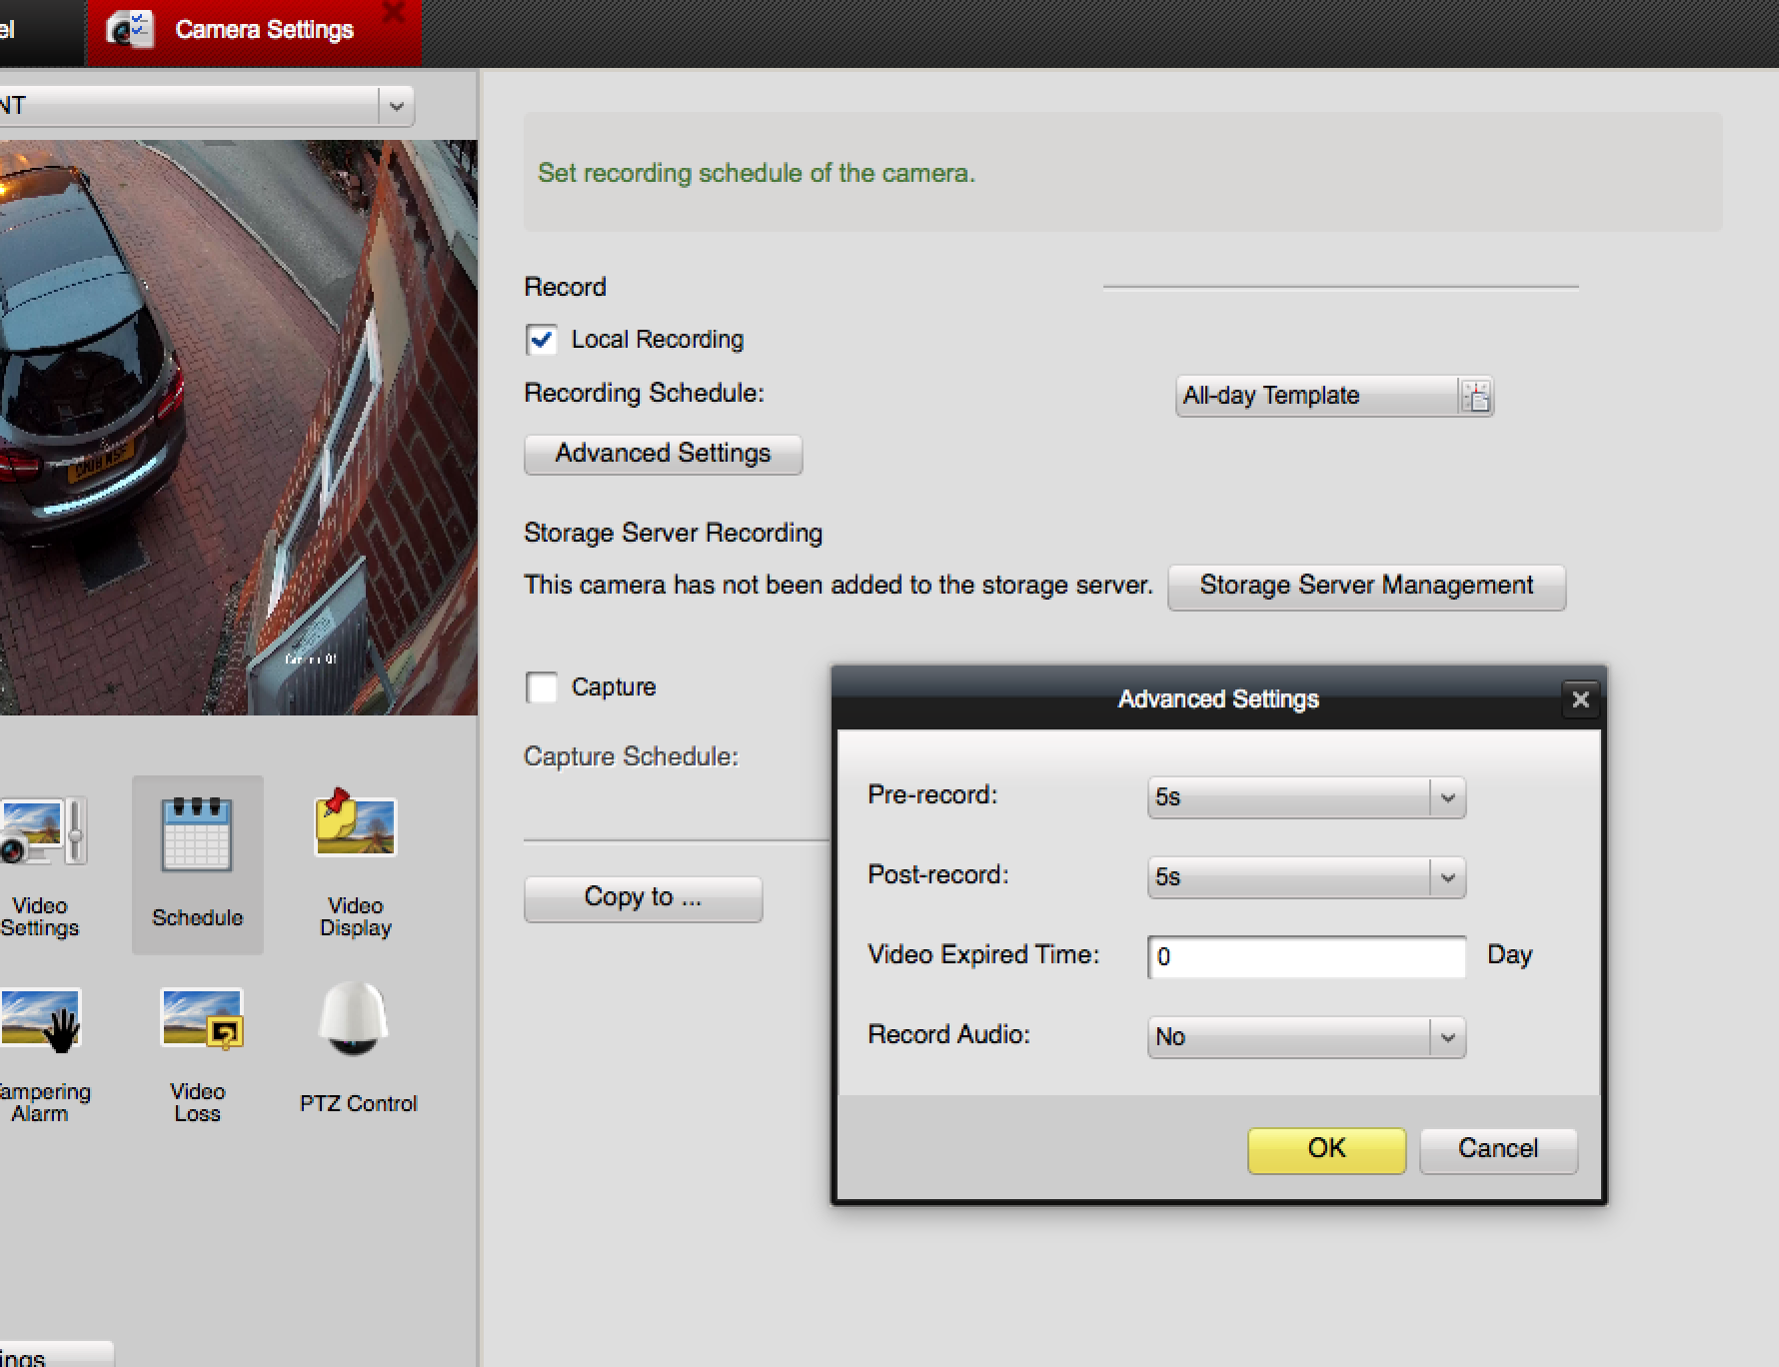Open Video Loss settings icon
This screenshot has height=1367, width=1779.
pyautogui.click(x=200, y=1019)
